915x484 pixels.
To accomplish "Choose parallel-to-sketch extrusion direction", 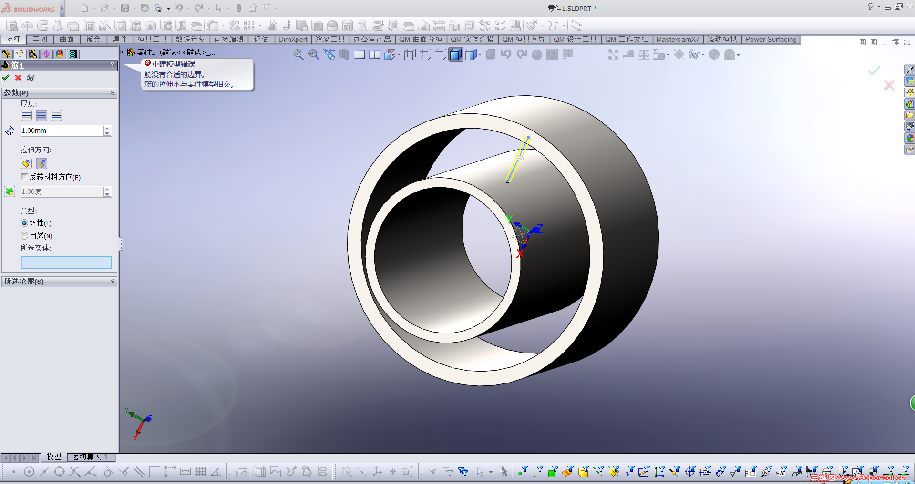I will point(26,163).
